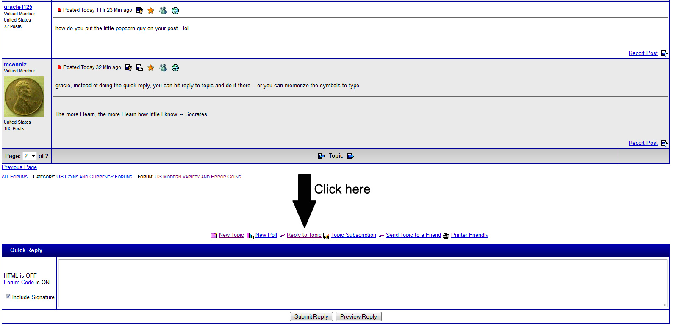Screen dimensions: 674x333
Task: Click the 'Topic' label in page bar
Action: 336,155
